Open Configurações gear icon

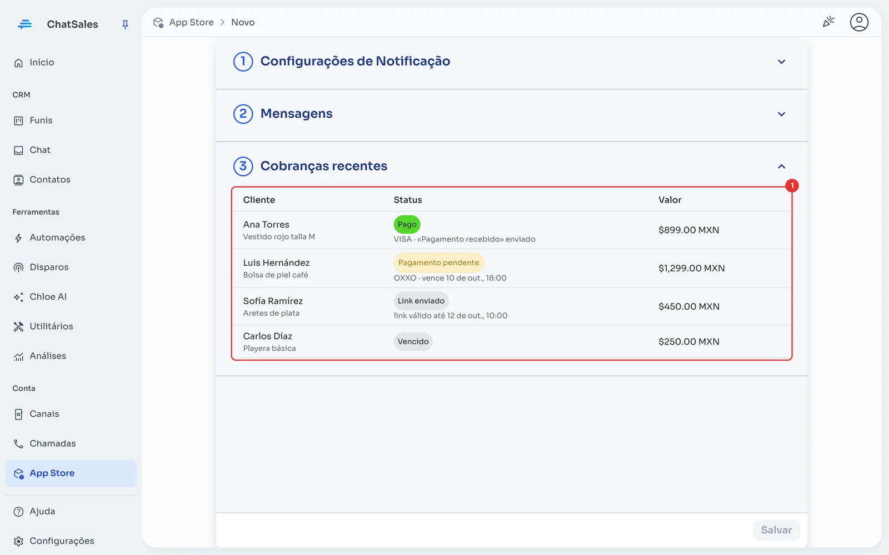tap(18, 541)
